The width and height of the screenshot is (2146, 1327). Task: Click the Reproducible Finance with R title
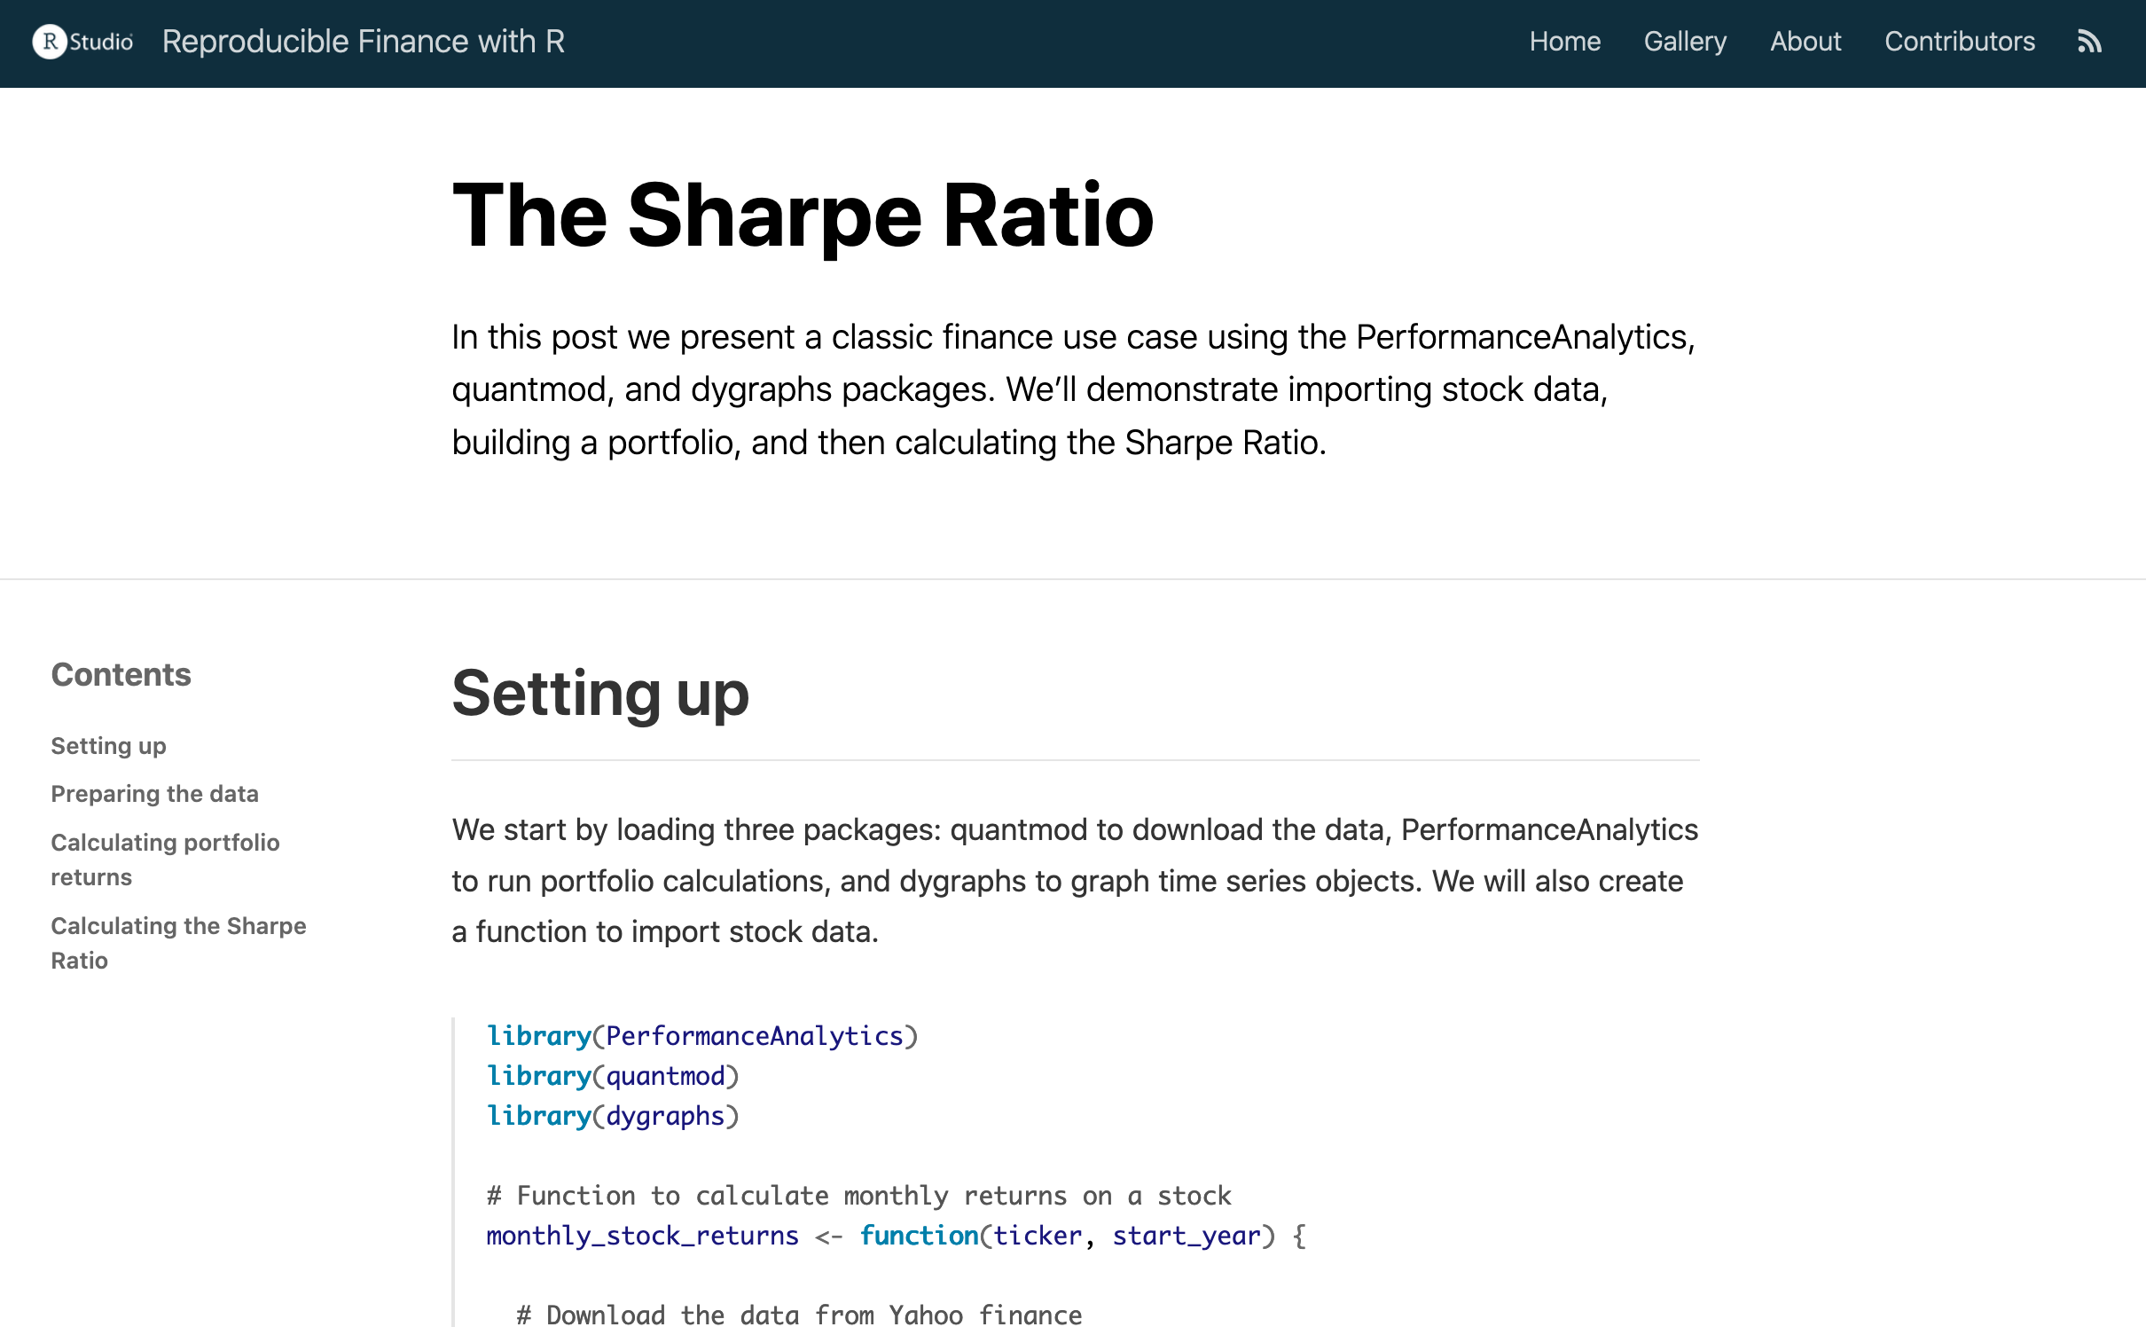coord(363,42)
